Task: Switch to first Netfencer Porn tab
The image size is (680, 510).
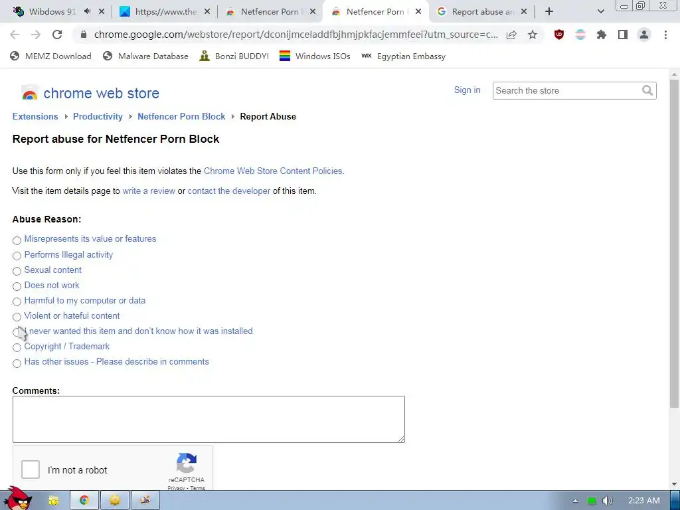Action: point(270,12)
